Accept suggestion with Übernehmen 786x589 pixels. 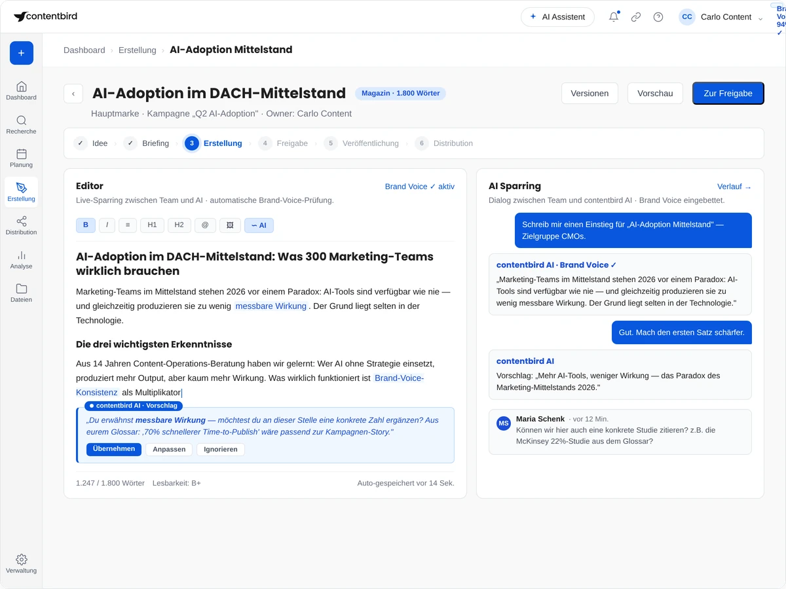(x=114, y=450)
